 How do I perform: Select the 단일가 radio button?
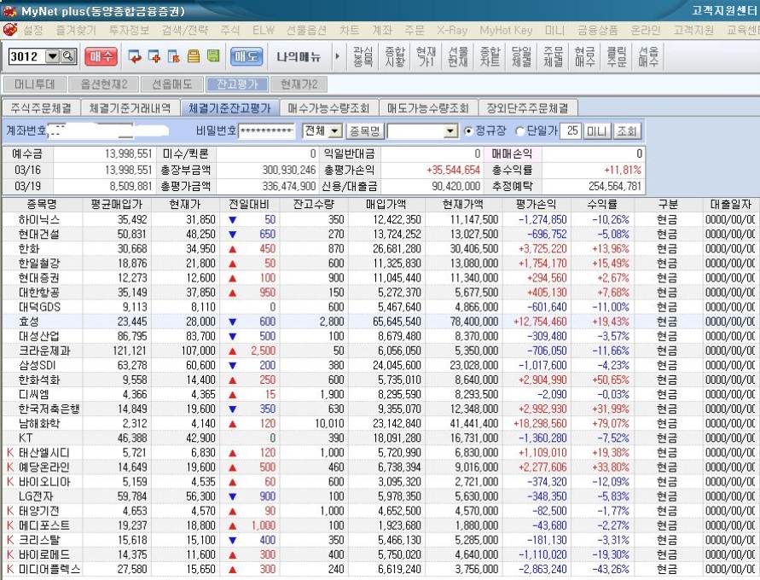point(520,131)
